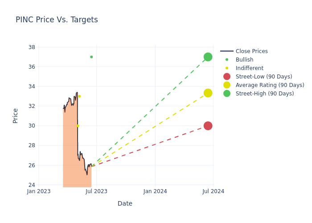Hide the Close Prices series via legend label

[251, 51]
